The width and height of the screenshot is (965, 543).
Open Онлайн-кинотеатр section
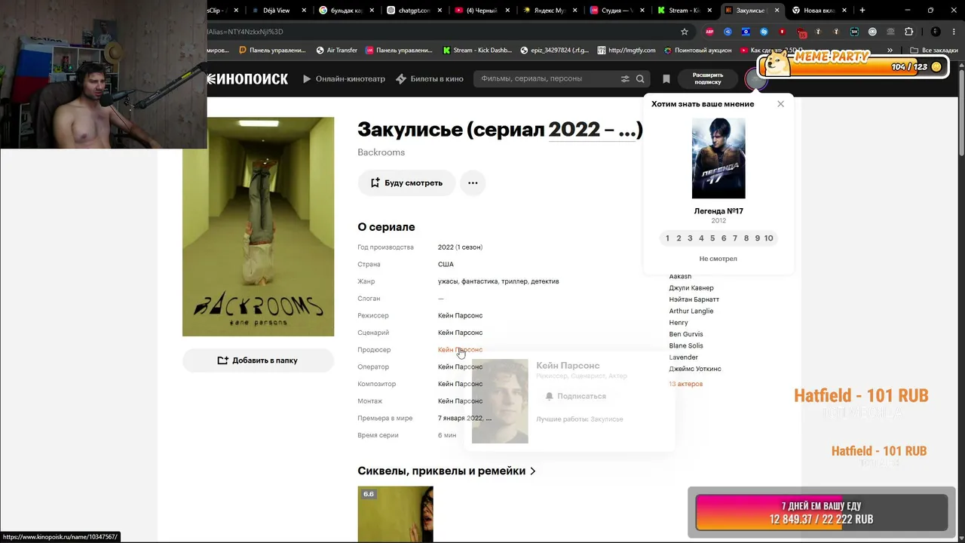coord(344,78)
